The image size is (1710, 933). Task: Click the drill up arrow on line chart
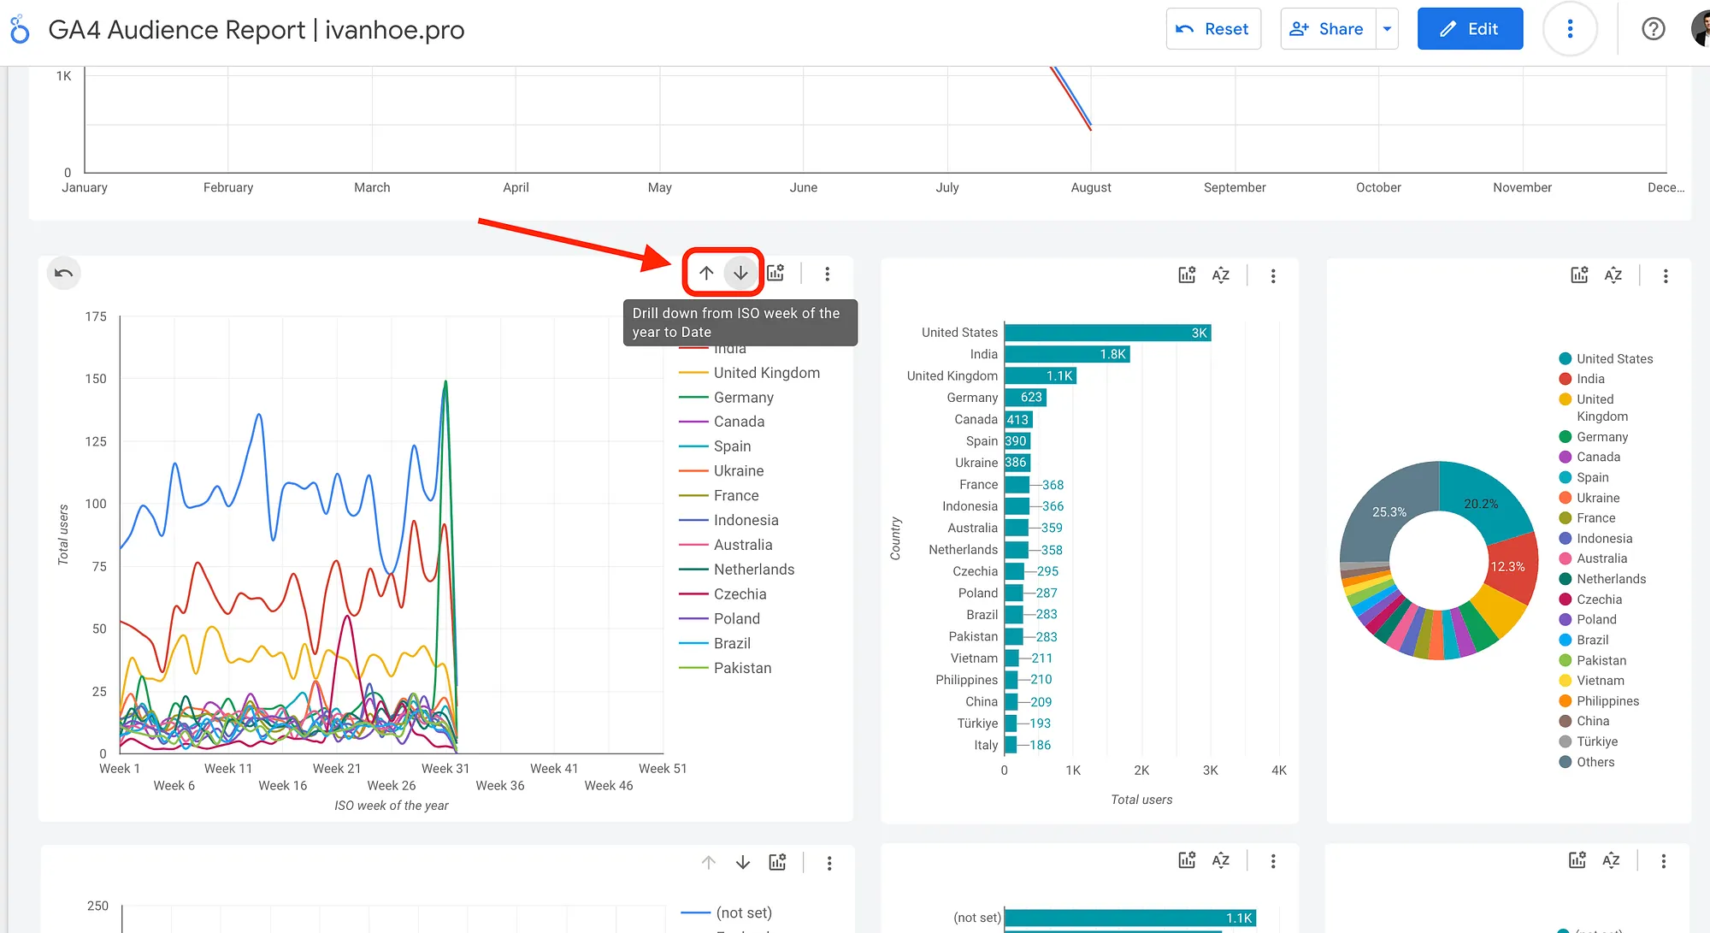click(706, 273)
